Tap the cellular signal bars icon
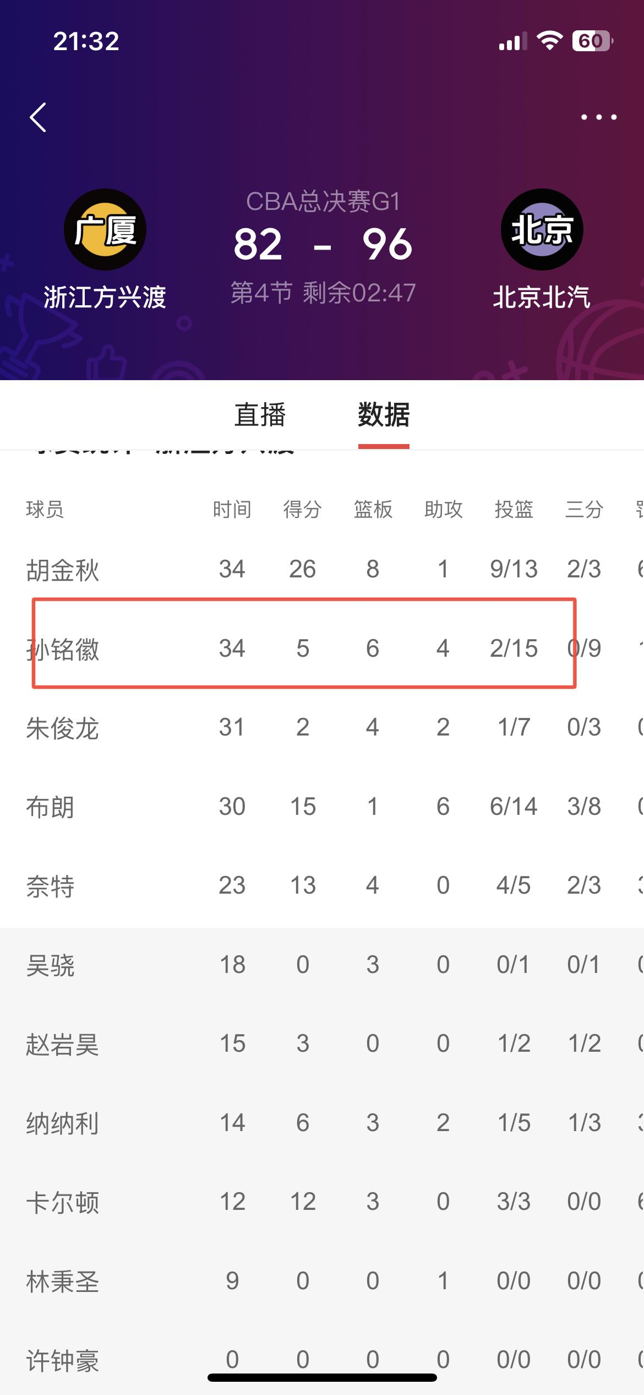This screenshot has height=1395, width=644. pos(512,41)
